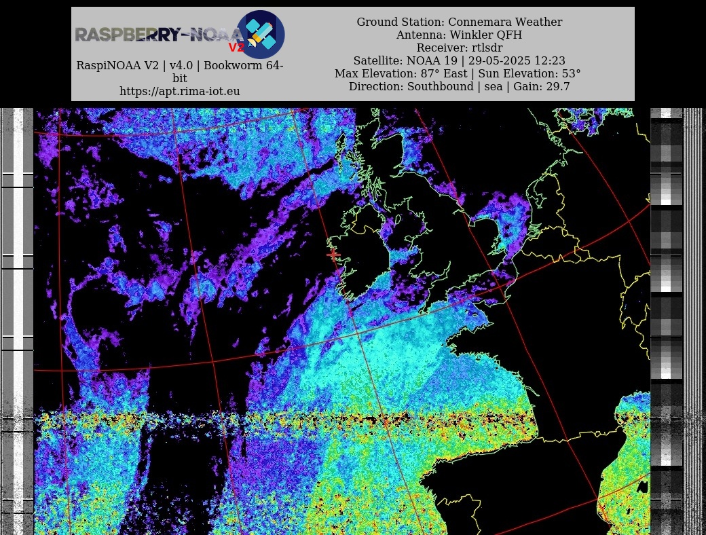Click 'Receiver: rtlsdr' text

coord(460,48)
